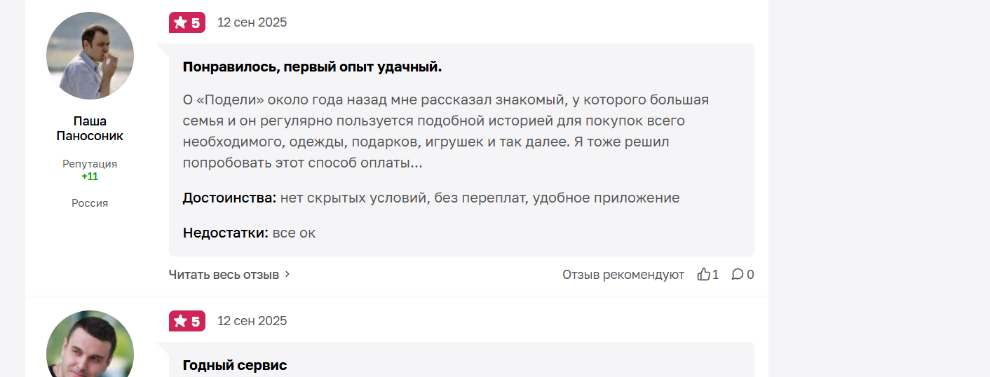Open full review via Читать весь отзыв
Viewport: 990px width, 377px height.
[224, 275]
